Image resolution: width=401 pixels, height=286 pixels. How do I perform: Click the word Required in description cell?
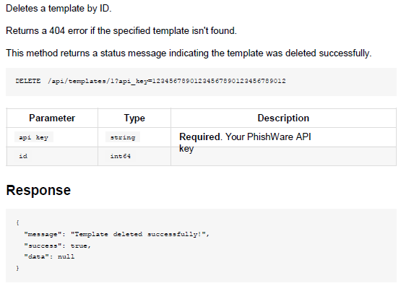[x=199, y=137]
